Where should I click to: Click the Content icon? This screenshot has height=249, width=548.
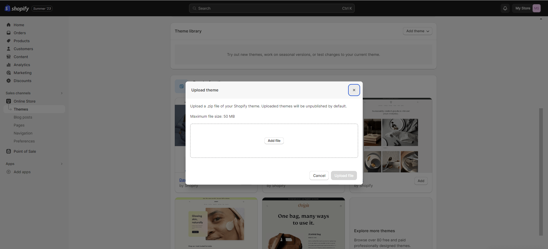[9, 57]
